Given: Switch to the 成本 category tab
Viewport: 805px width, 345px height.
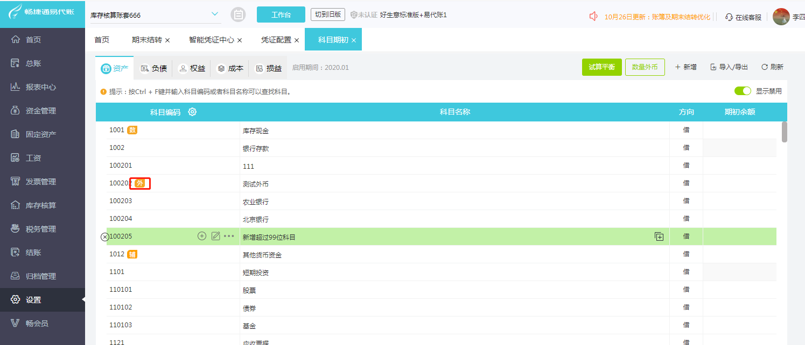Looking at the screenshot, I should point(230,68).
